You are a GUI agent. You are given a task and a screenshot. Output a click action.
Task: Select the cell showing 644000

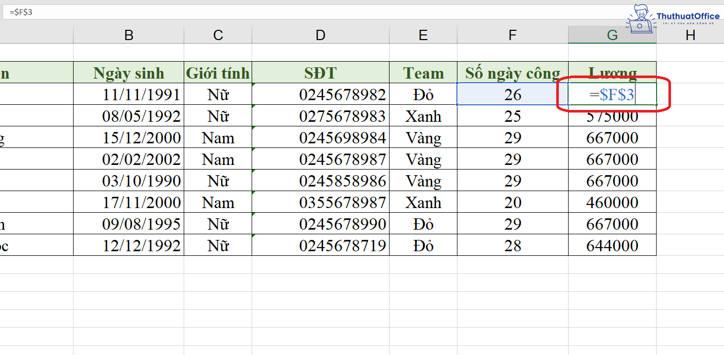612,245
